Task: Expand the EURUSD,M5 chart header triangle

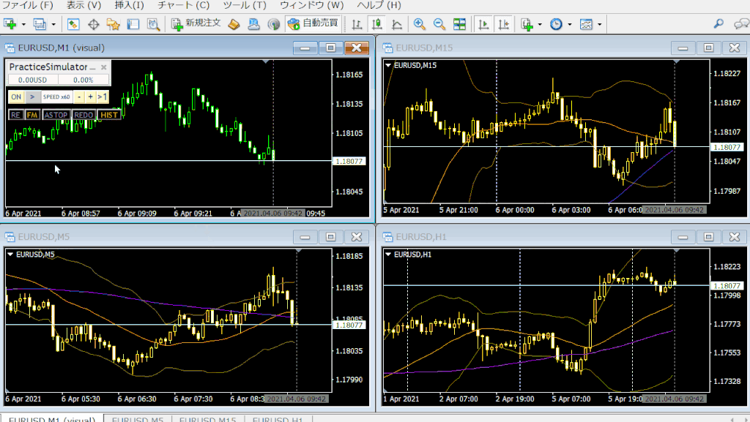Action: click(x=10, y=255)
